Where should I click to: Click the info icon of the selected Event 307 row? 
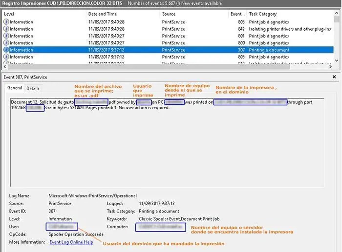click(6, 50)
